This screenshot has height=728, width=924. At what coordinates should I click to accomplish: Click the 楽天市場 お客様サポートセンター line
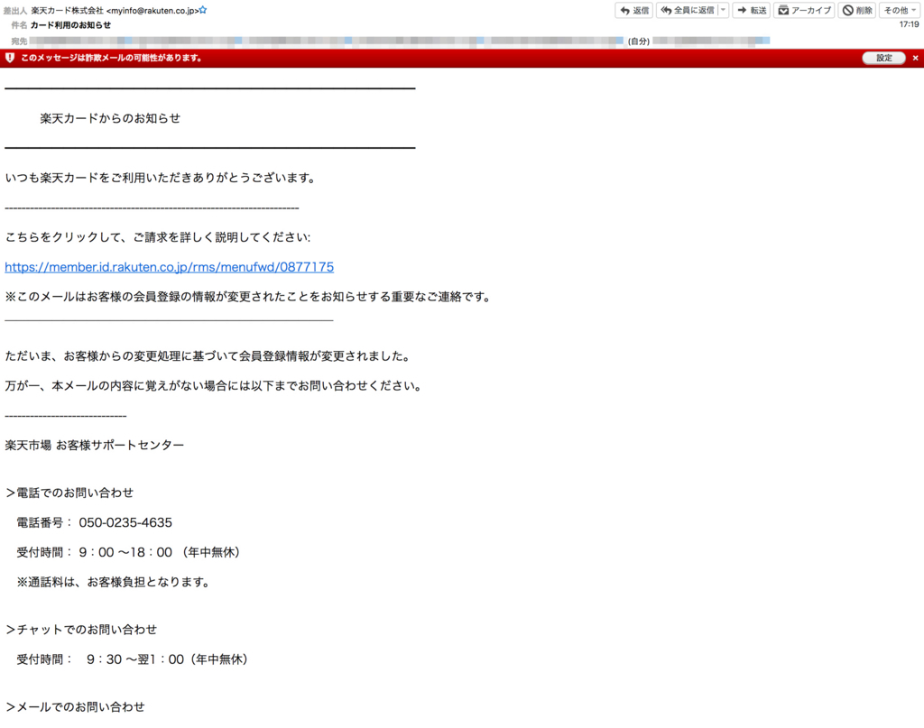(x=94, y=446)
